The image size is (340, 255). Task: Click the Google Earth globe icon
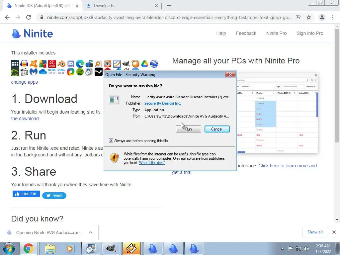pyautogui.click(x=154, y=64)
